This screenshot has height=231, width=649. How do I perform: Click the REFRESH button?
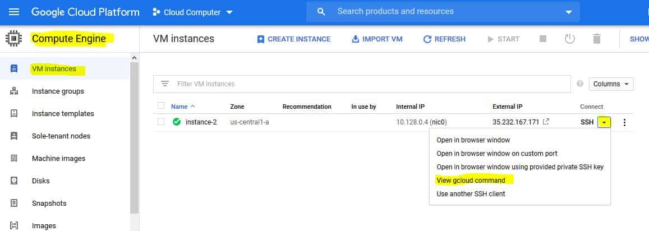tap(444, 39)
